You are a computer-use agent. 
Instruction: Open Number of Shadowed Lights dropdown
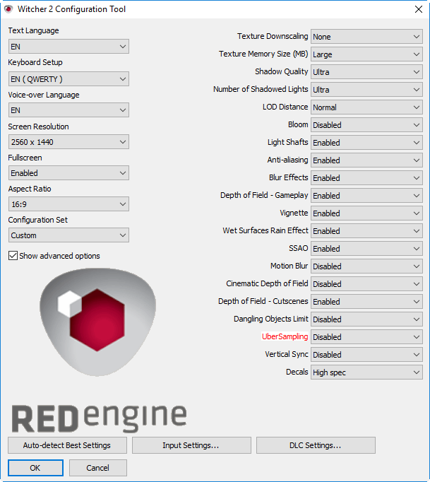366,90
